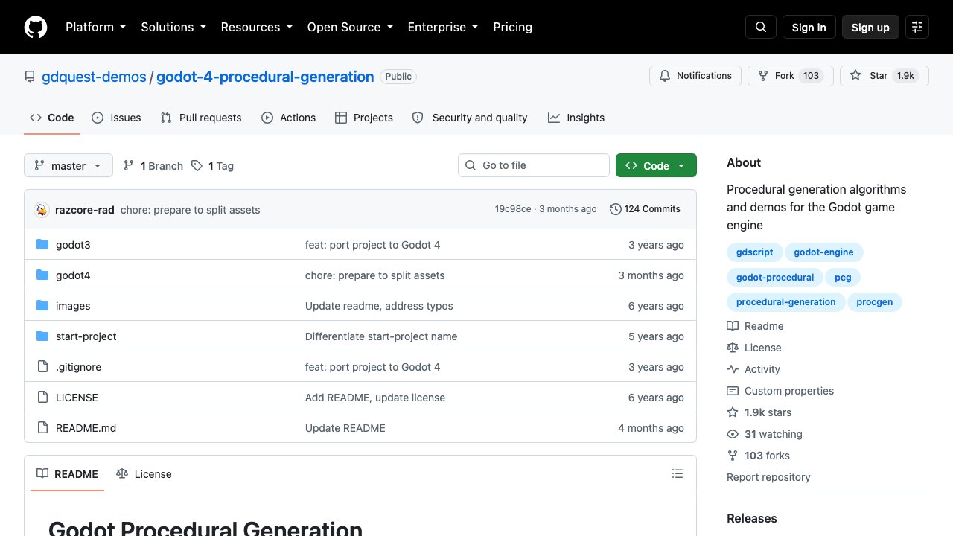Open the README outline list icon
This screenshot has width=953, height=536.
pos(678,473)
